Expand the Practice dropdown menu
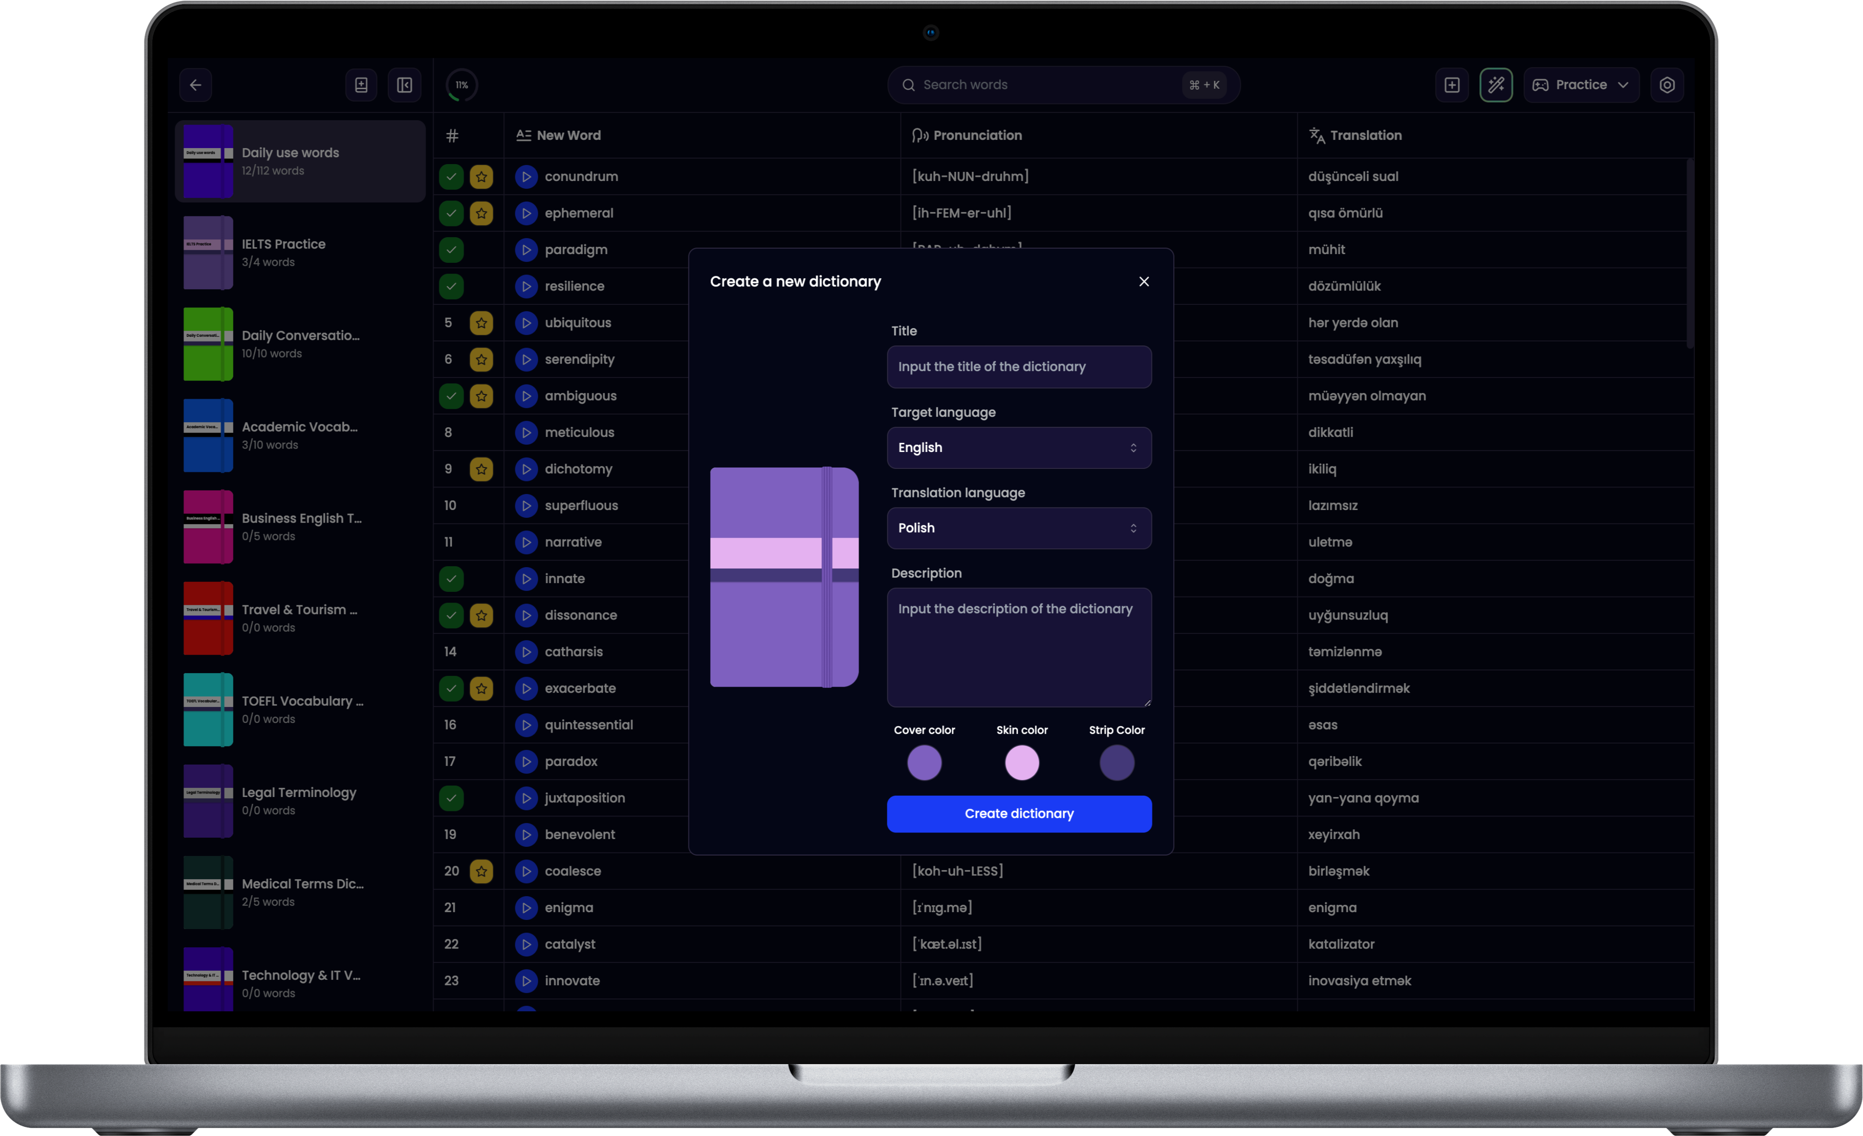 [x=1581, y=85]
